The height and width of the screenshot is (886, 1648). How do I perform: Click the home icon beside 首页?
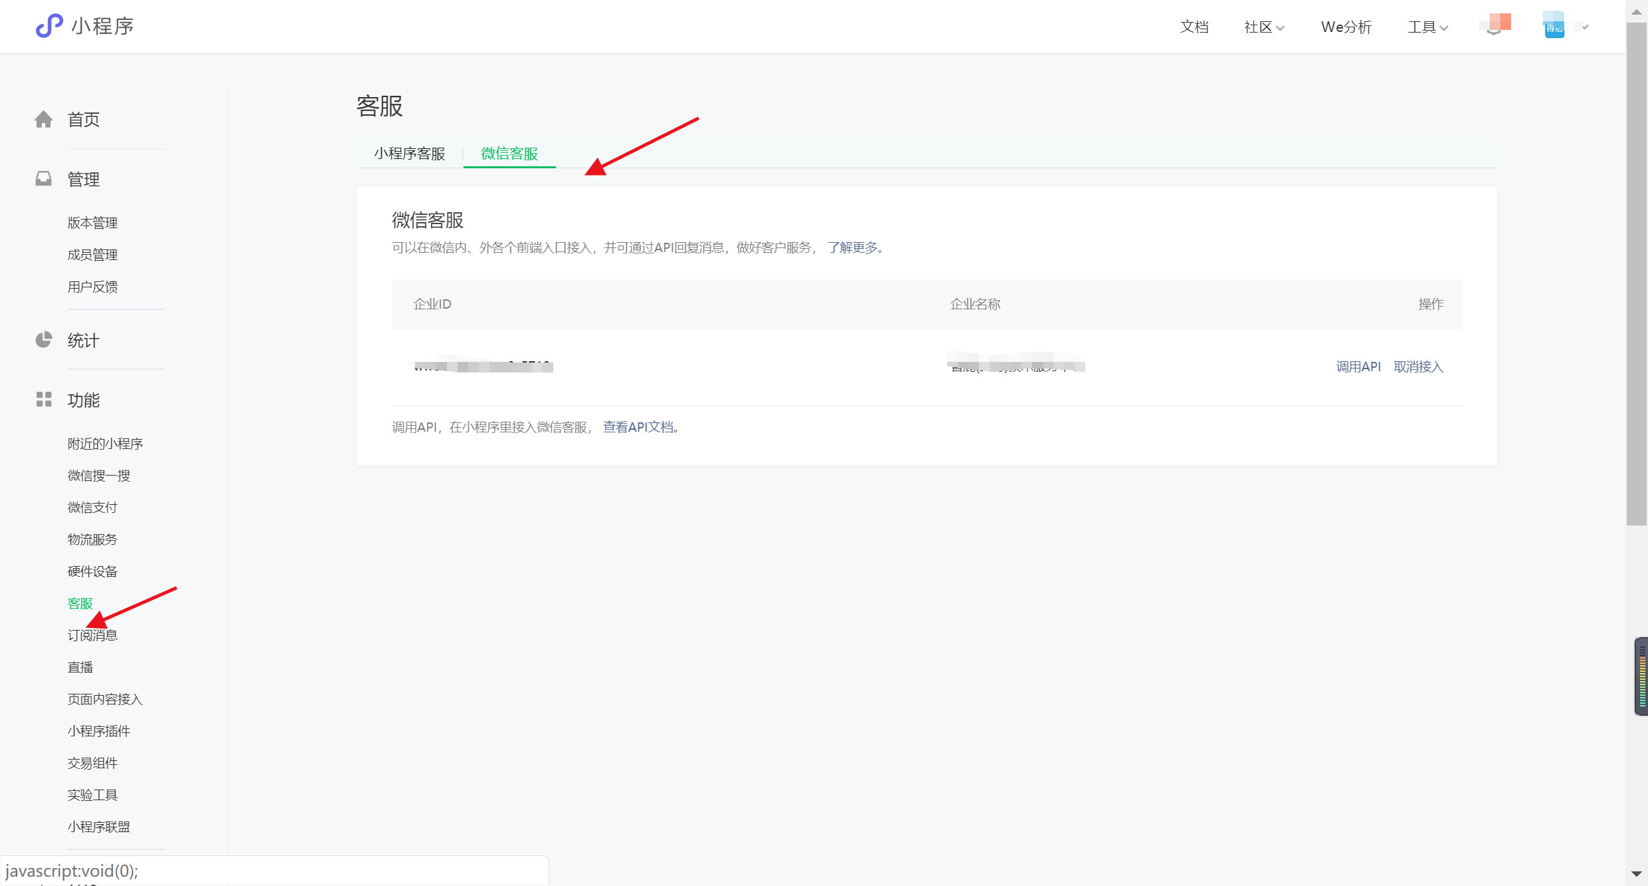[44, 119]
